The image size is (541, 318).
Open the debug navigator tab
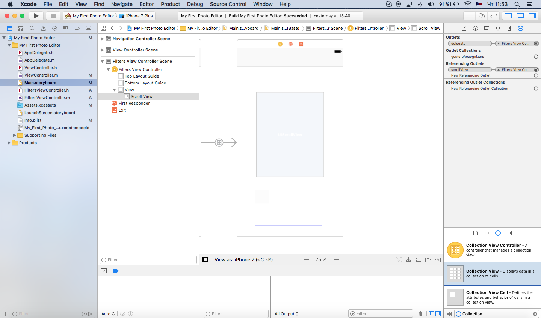coord(66,28)
